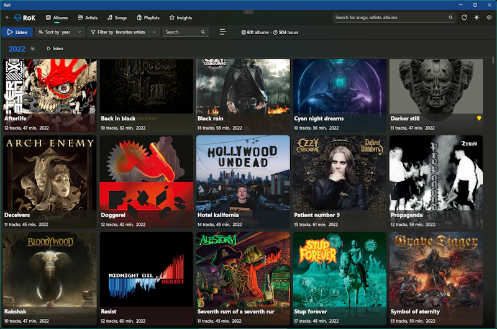Open settings with the gear icon

(x=489, y=17)
